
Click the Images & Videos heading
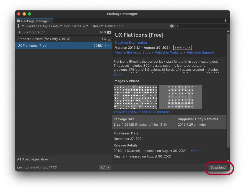127,81
